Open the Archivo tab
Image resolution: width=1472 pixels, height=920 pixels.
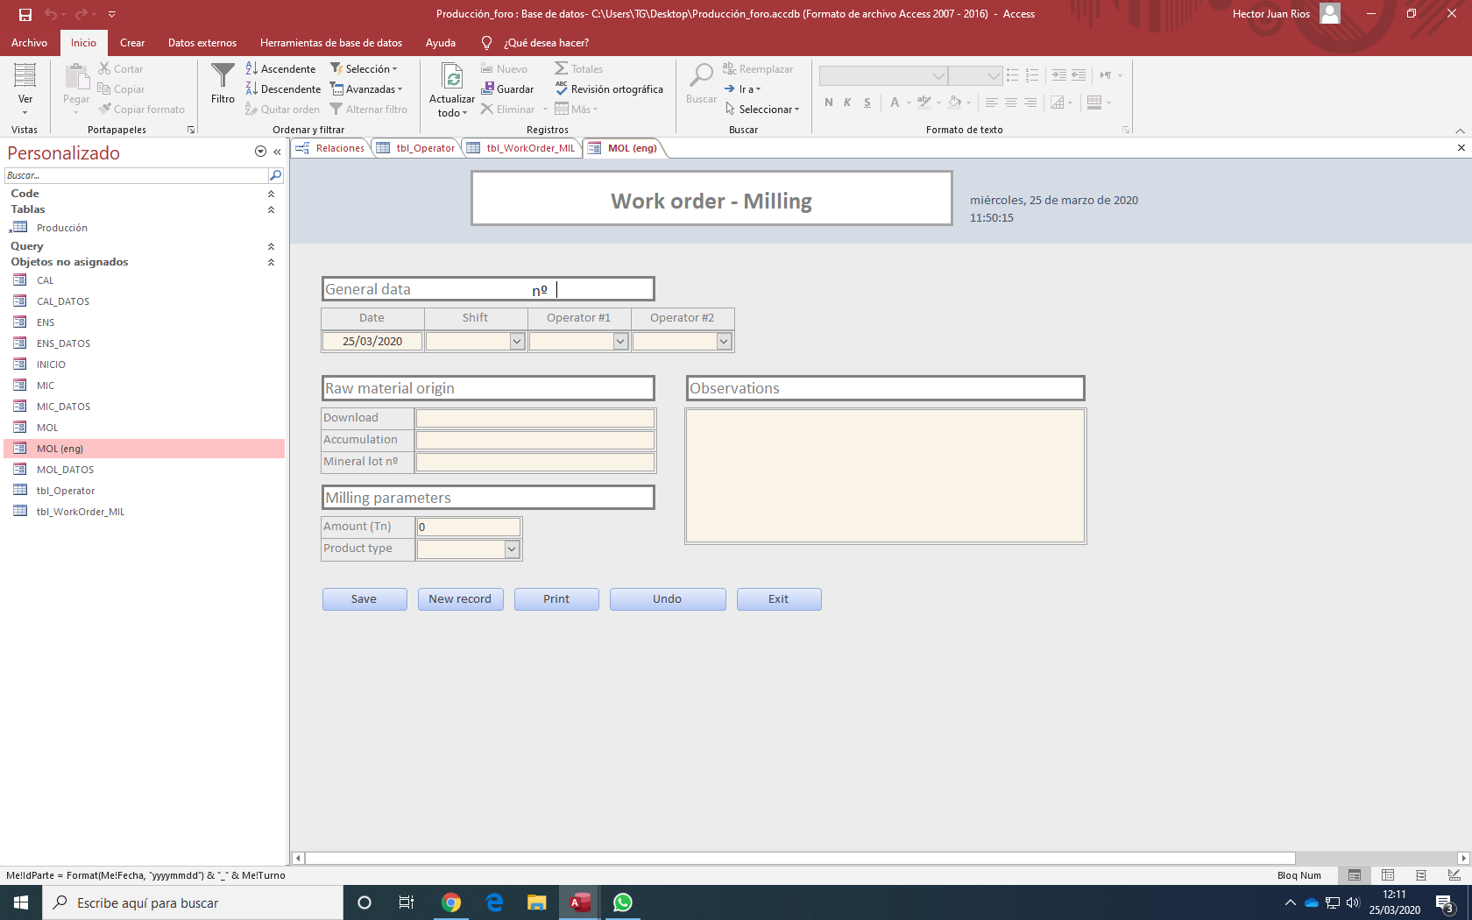click(x=29, y=42)
